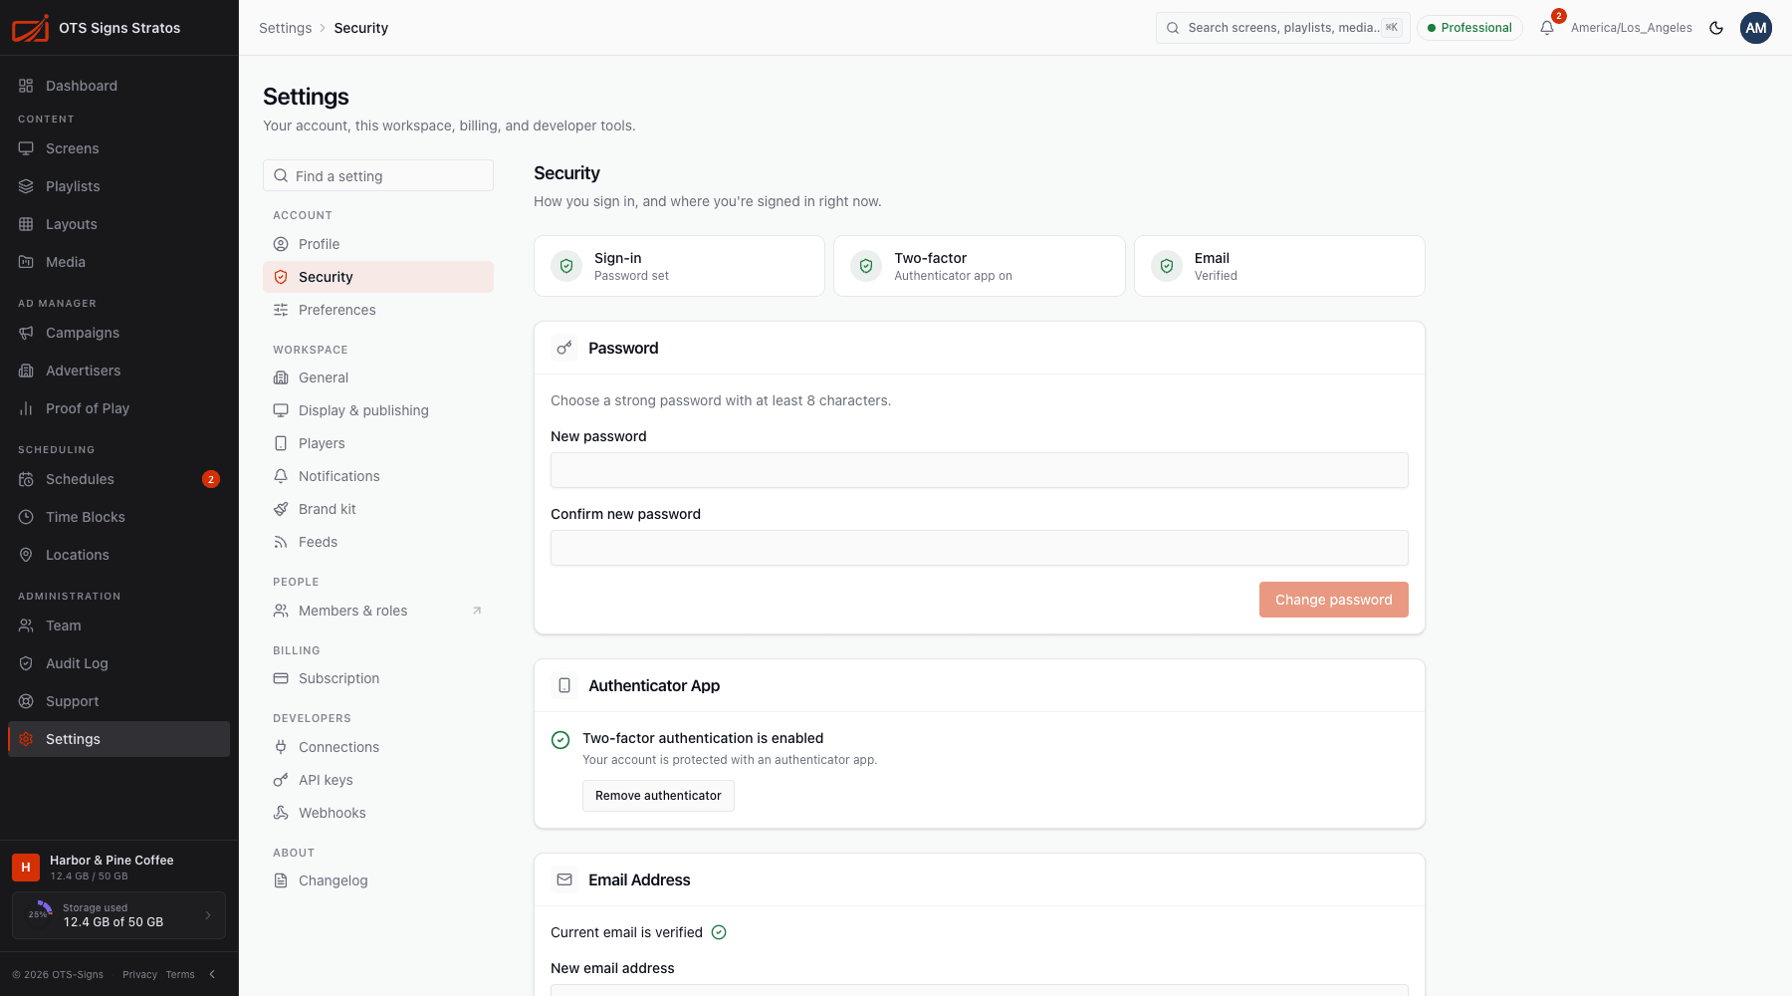The width and height of the screenshot is (1792, 996).
Task: Open Advertisers page
Action: [x=119, y=371]
